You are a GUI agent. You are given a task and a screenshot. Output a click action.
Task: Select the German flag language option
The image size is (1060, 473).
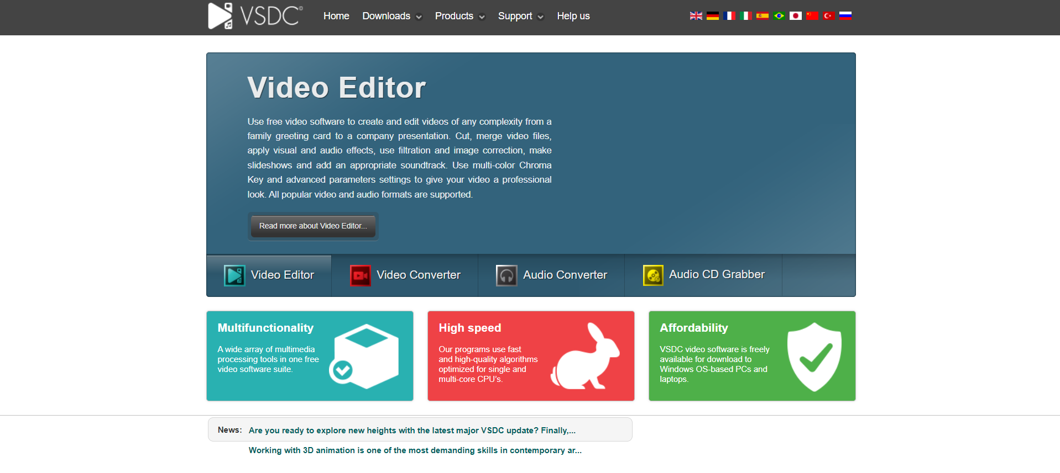pos(713,15)
